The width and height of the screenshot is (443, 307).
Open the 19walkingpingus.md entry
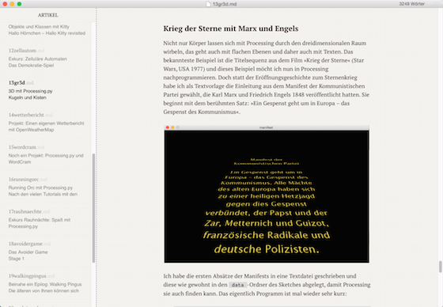[46, 283]
